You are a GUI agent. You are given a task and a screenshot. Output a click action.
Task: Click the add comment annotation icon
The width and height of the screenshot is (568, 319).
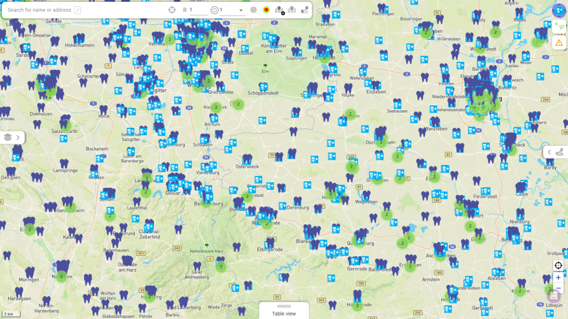click(559, 25)
